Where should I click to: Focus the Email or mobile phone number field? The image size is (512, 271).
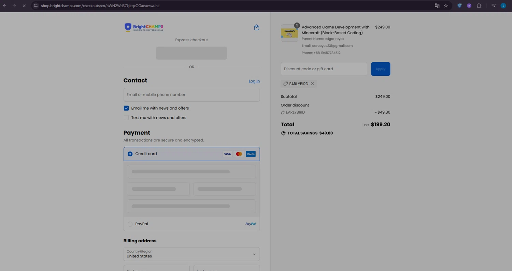click(x=191, y=95)
